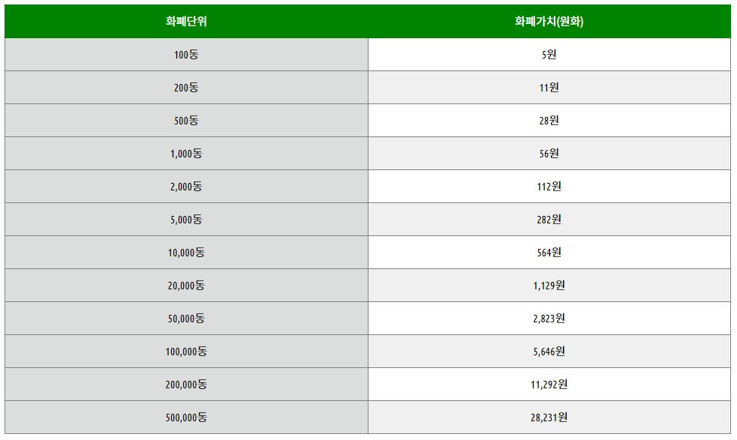
Task: Select the 1,129원 value
Action: point(549,286)
